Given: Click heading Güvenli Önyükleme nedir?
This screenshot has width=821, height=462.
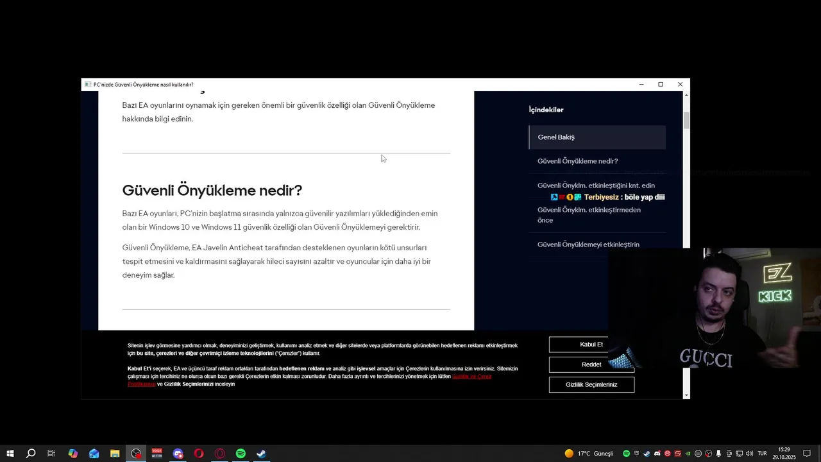Looking at the screenshot, I should [x=212, y=191].
